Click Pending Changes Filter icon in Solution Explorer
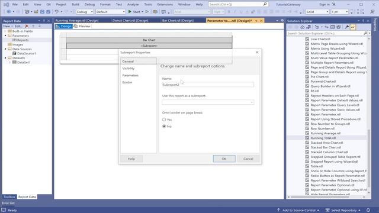 (x=317, y=27)
